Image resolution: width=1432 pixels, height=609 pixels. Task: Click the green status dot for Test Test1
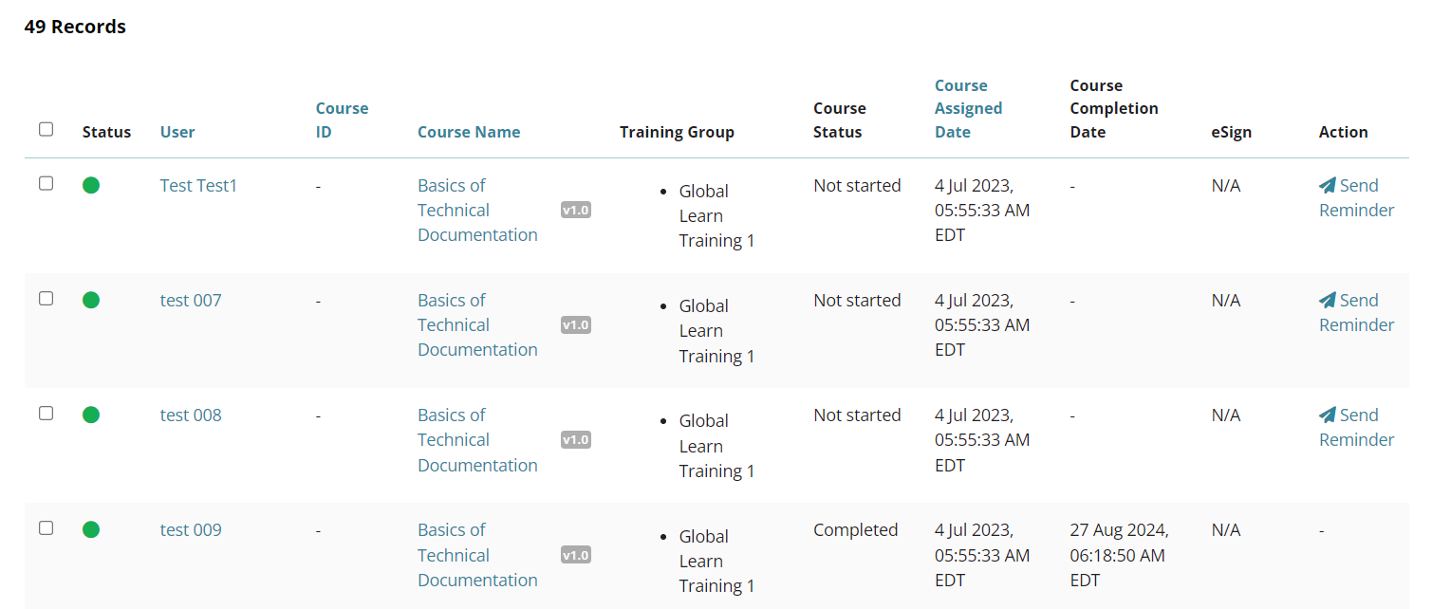pos(91,185)
